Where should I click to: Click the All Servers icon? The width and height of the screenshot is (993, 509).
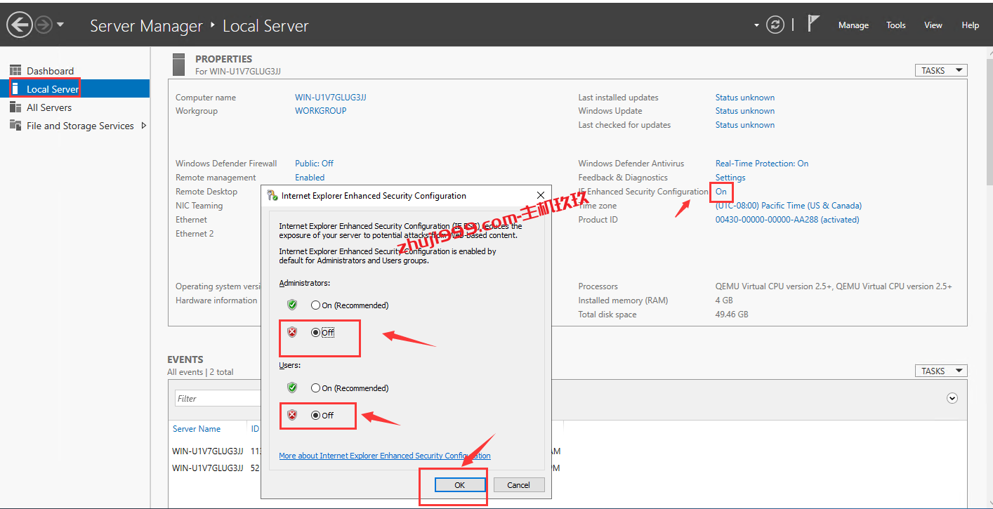[x=15, y=107]
